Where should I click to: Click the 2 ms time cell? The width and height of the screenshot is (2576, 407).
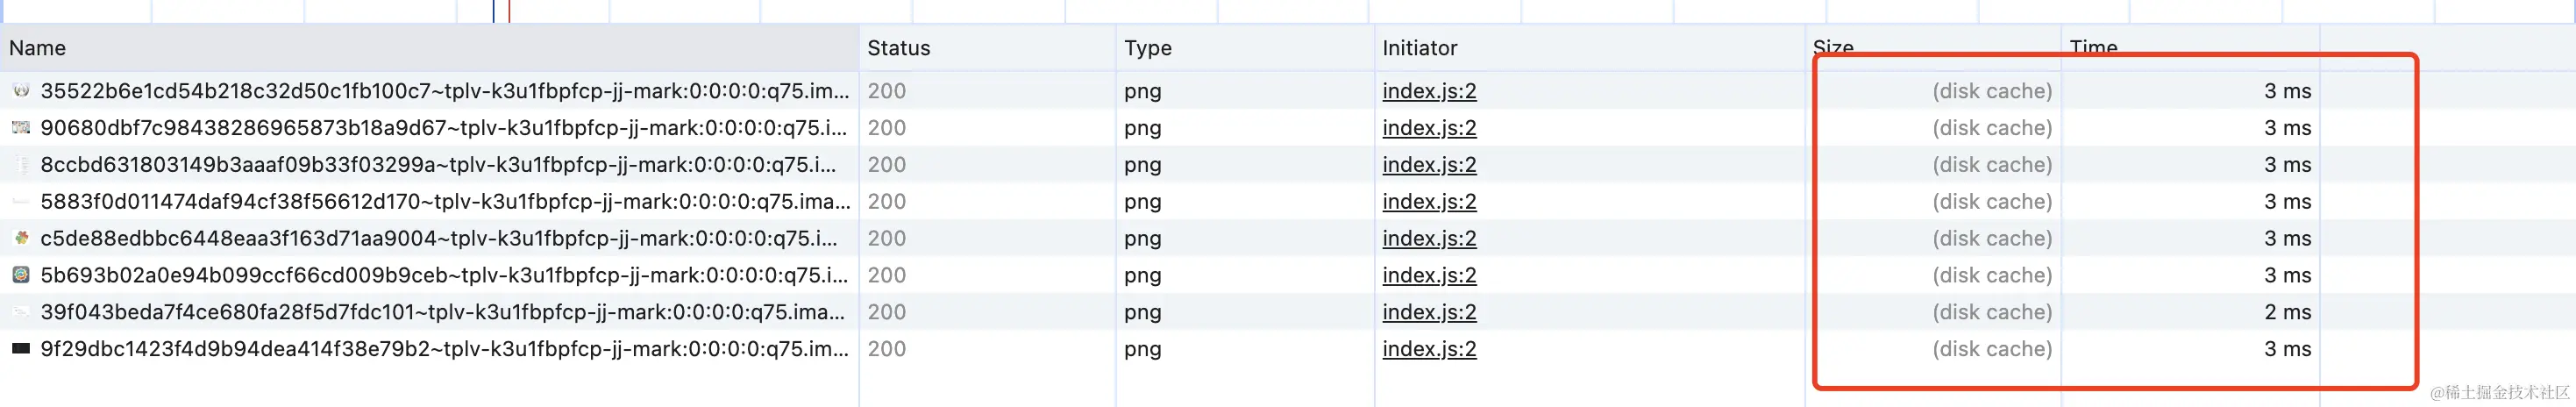click(x=2287, y=312)
